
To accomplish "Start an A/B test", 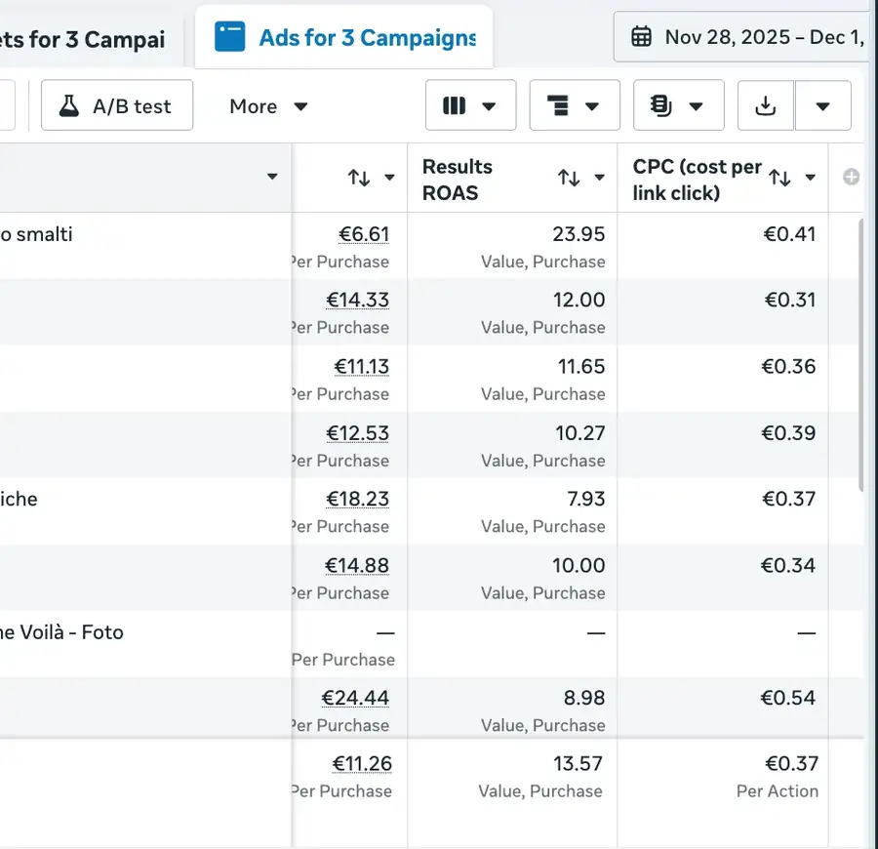I will pos(117,105).
